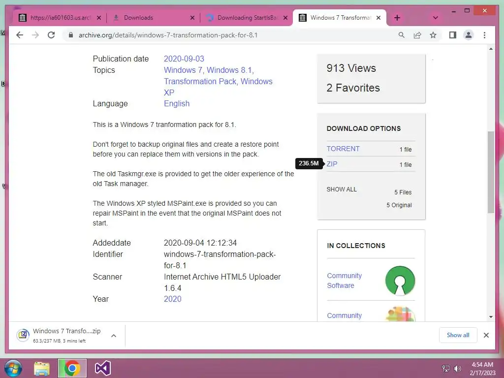Viewport: 504px width, 378px height.
Task: Click the 2 Favorites text
Action: [x=353, y=88]
